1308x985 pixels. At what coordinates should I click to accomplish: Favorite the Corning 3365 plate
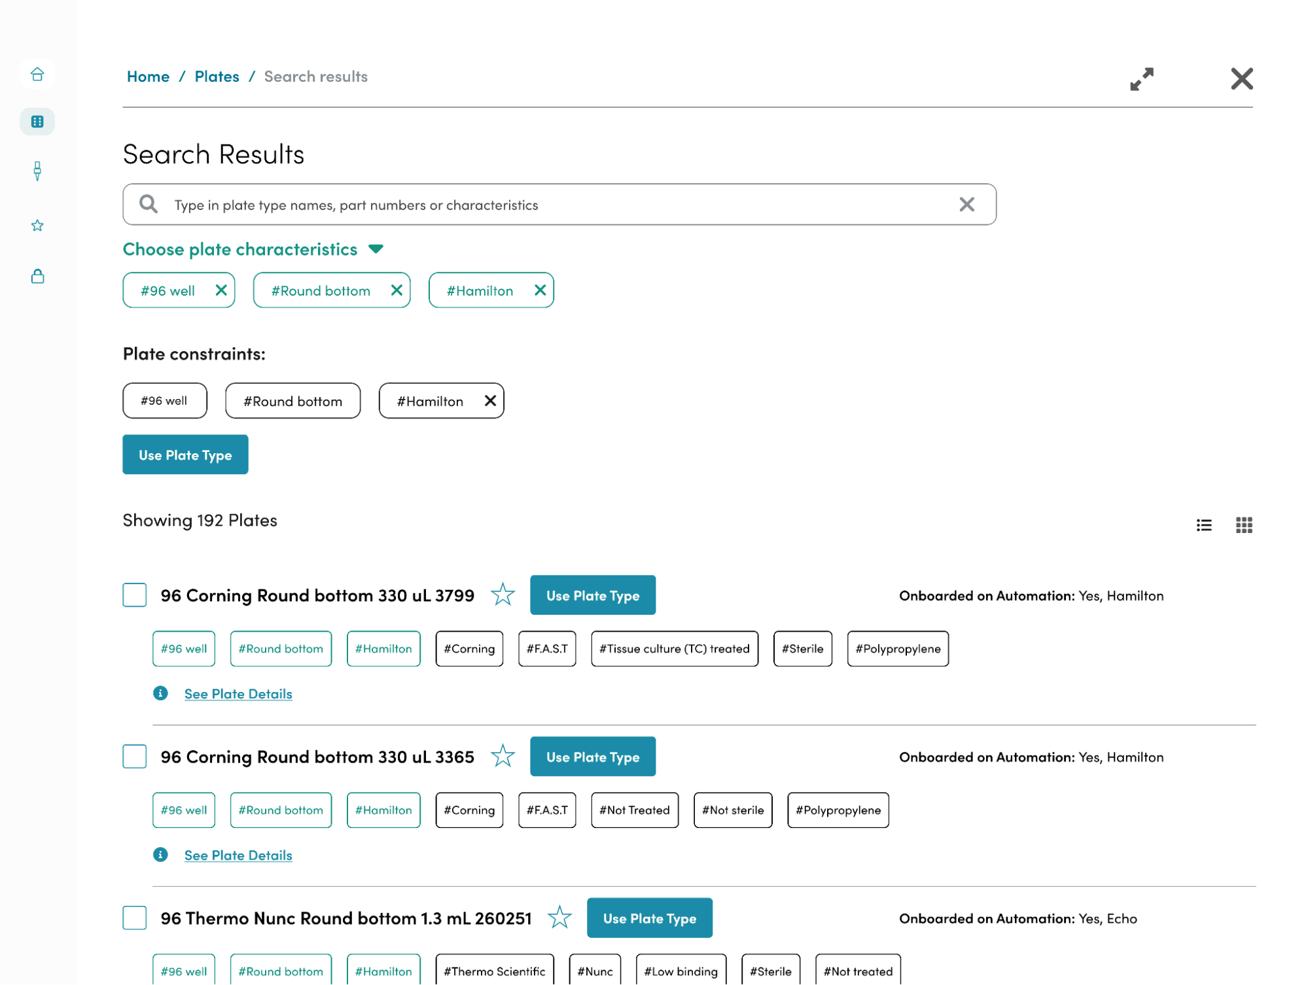tap(503, 756)
